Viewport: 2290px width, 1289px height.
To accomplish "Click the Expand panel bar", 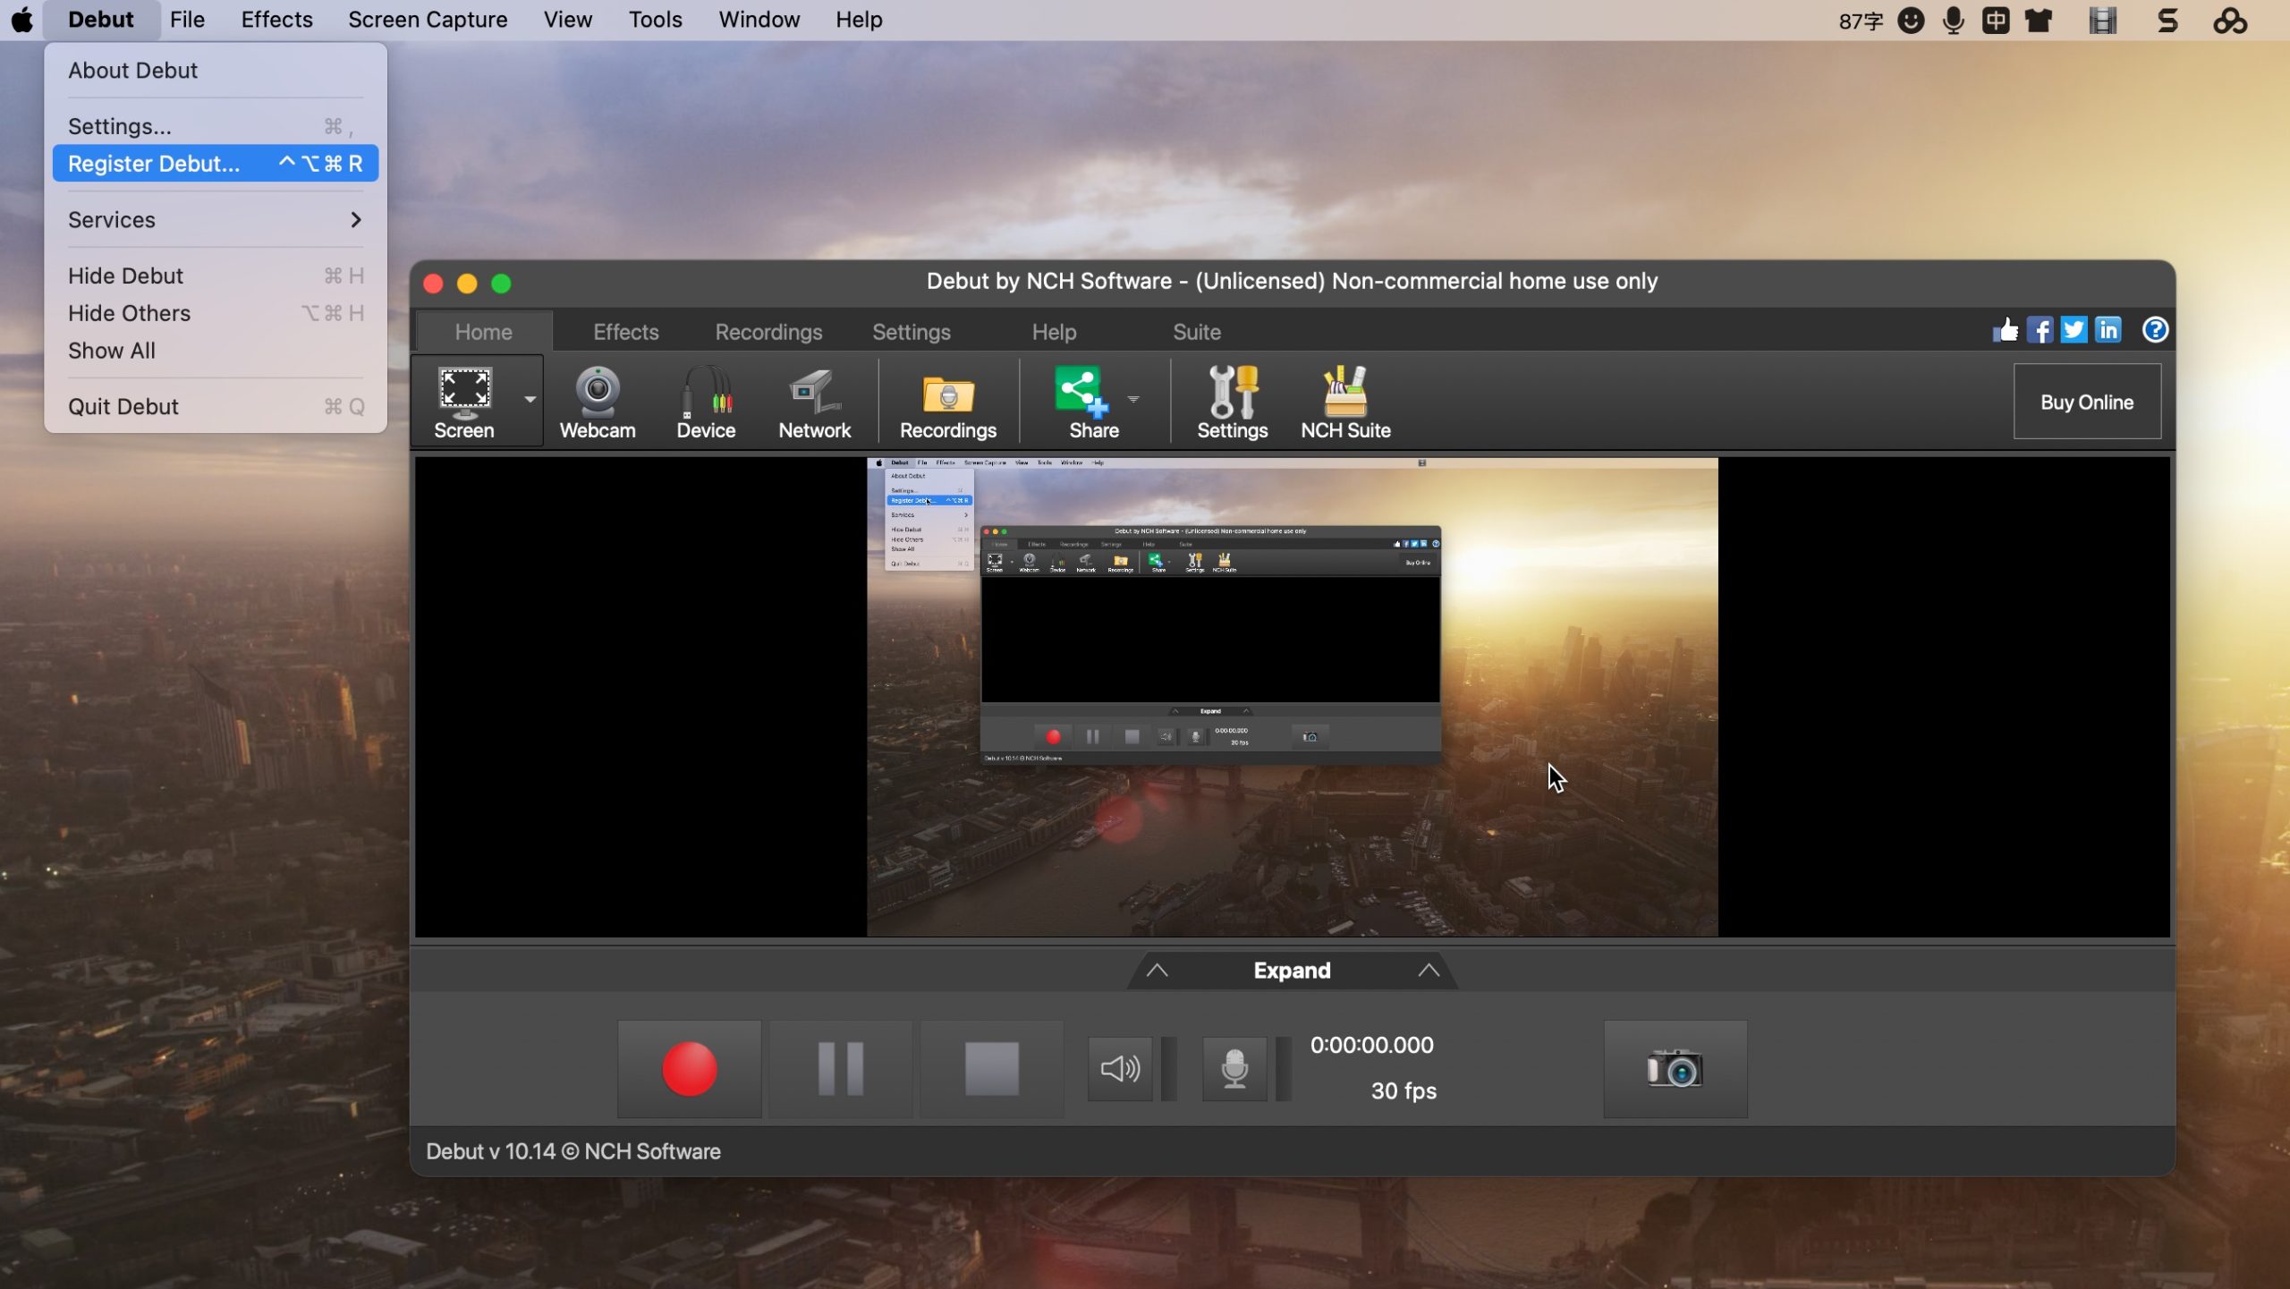I will 1292,971.
